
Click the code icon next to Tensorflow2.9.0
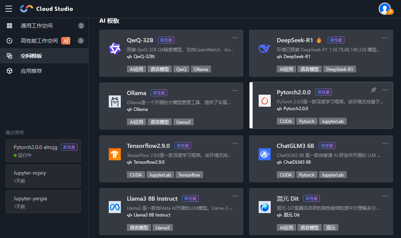click(x=130, y=163)
